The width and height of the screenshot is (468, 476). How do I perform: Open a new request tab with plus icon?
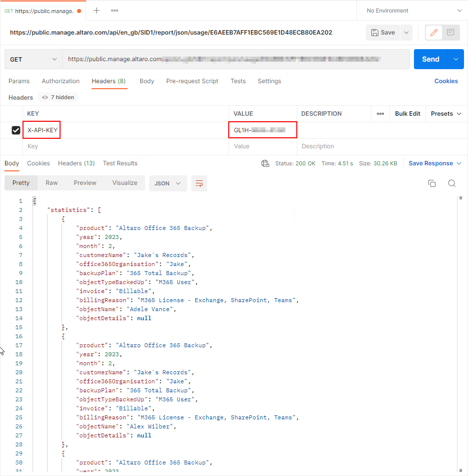pyautogui.click(x=97, y=11)
